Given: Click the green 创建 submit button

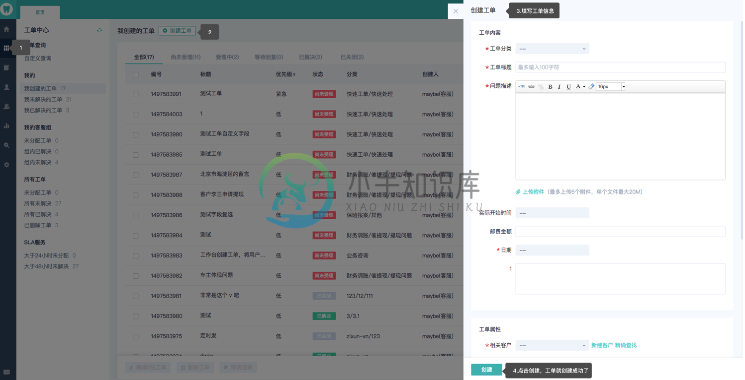Looking at the screenshot, I should [x=486, y=370].
